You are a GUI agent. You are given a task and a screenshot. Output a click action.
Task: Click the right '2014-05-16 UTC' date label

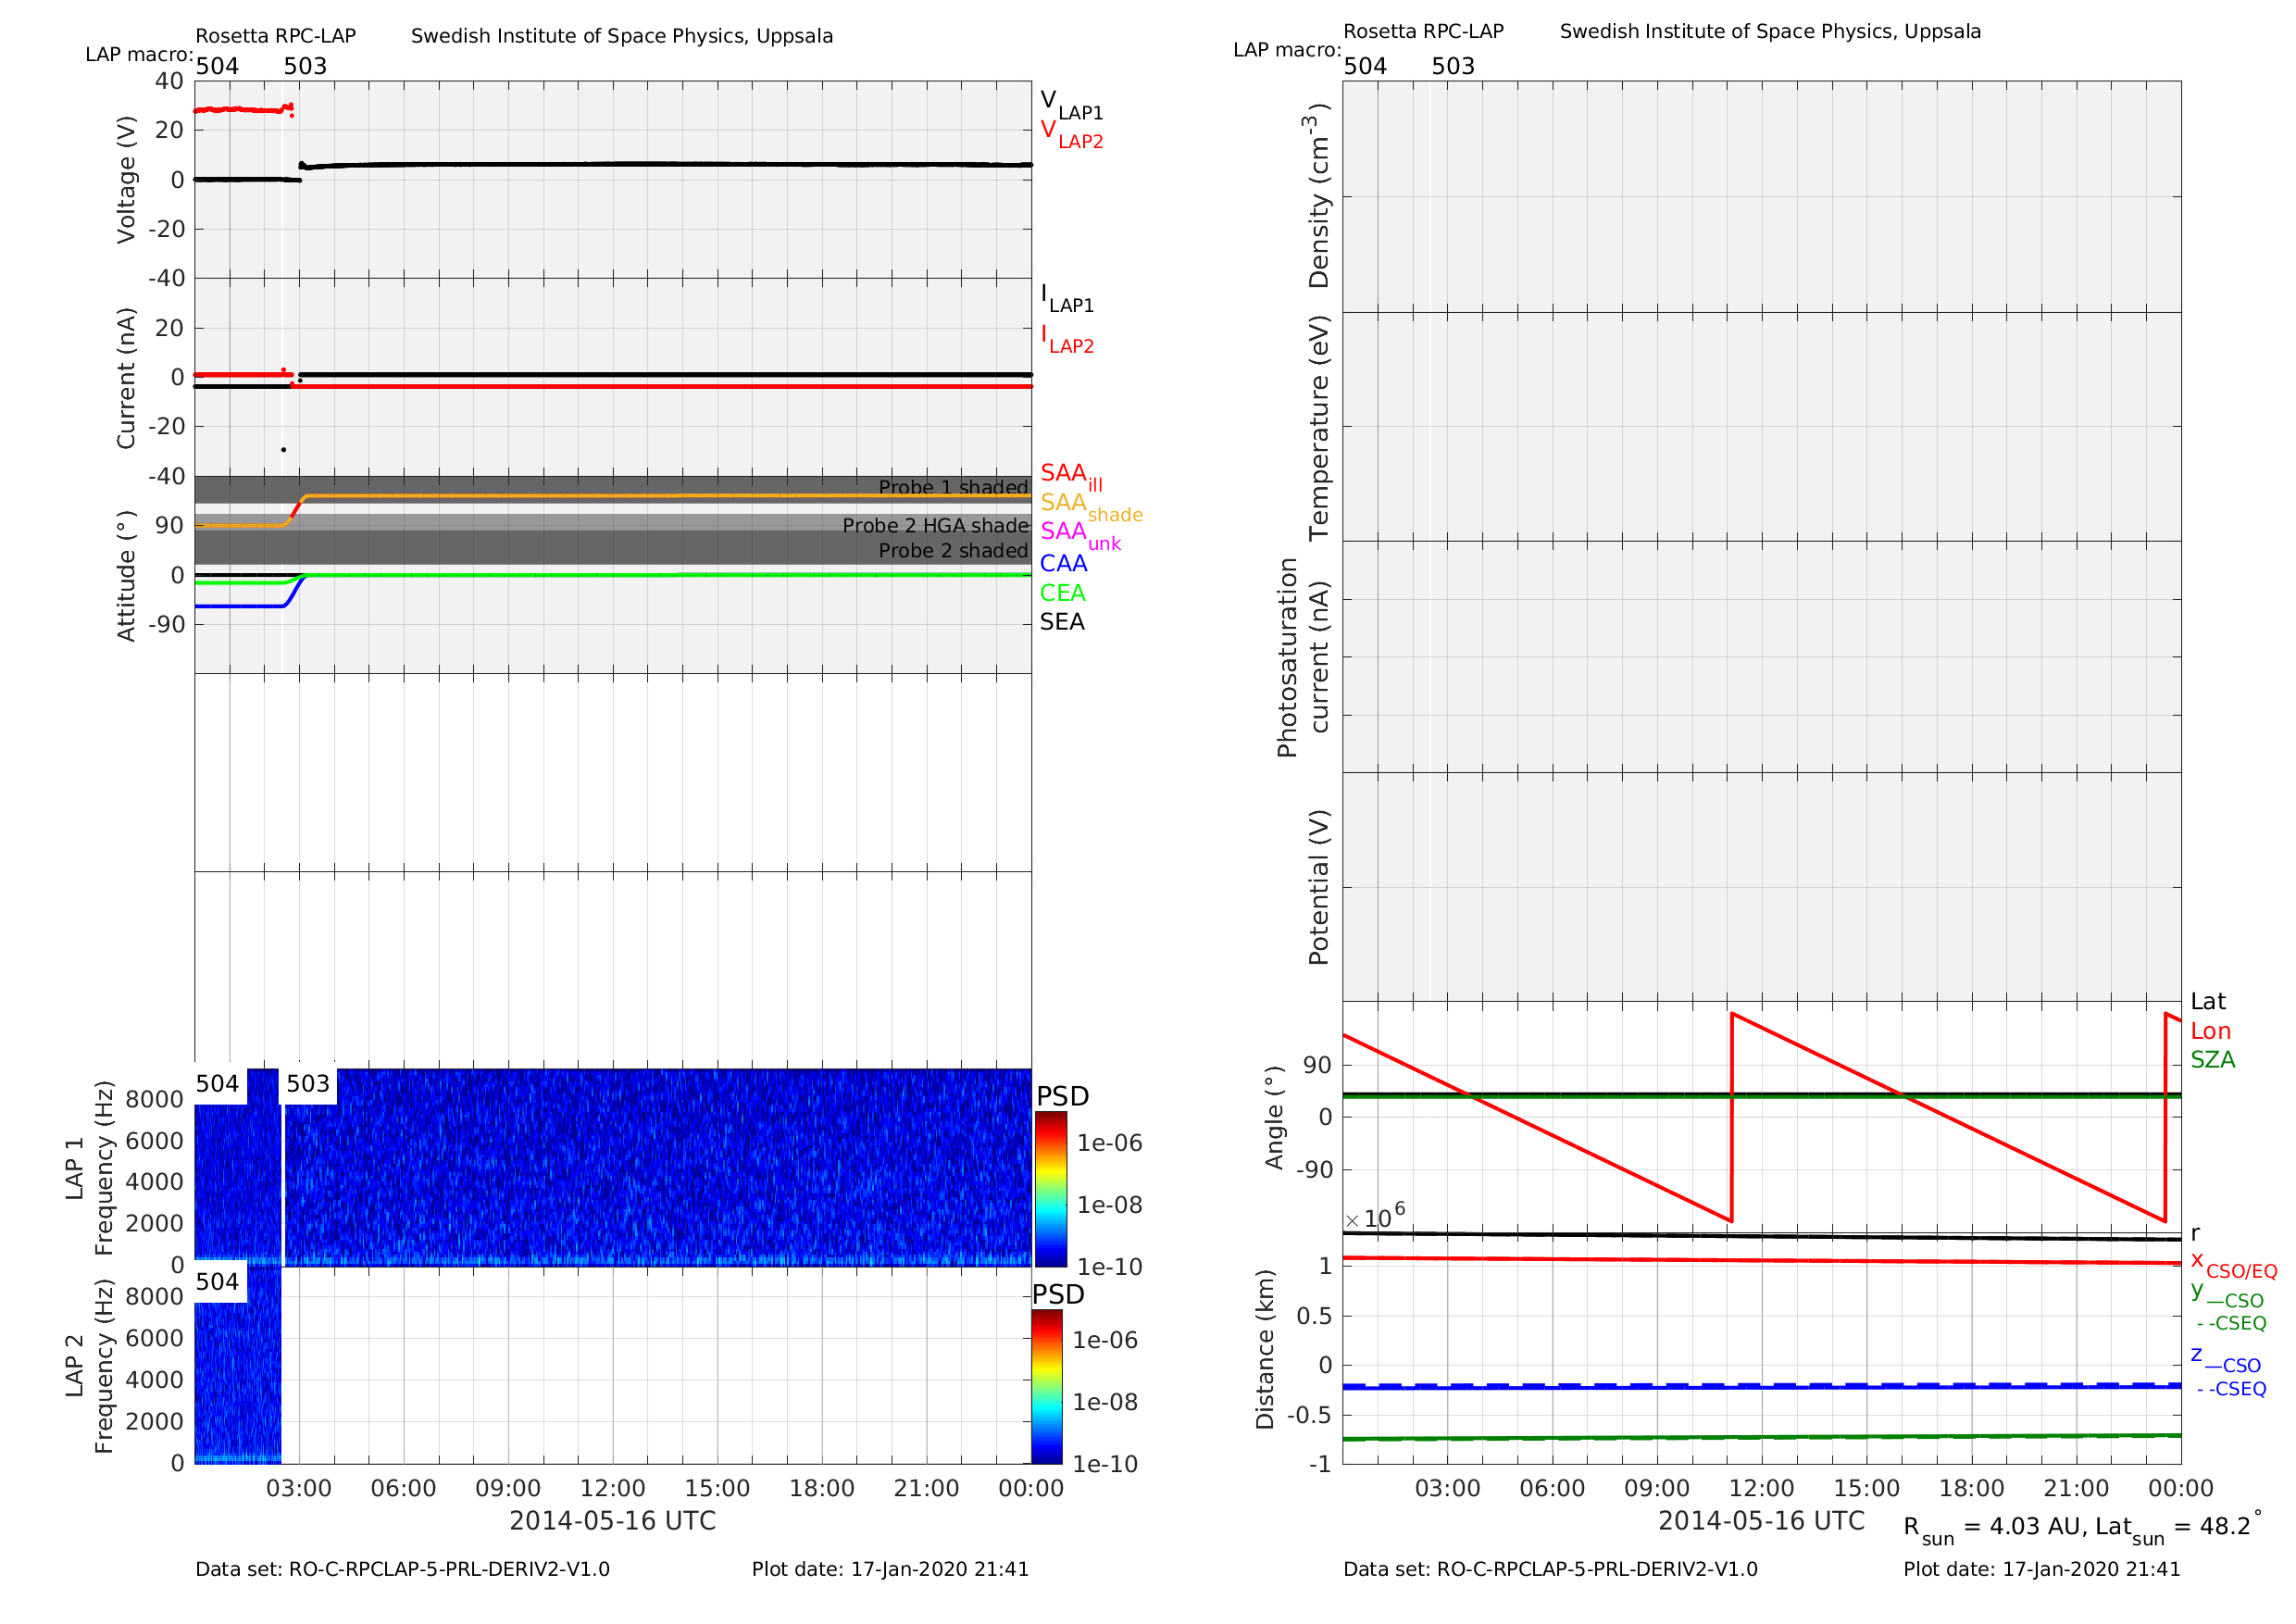pos(1762,1522)
